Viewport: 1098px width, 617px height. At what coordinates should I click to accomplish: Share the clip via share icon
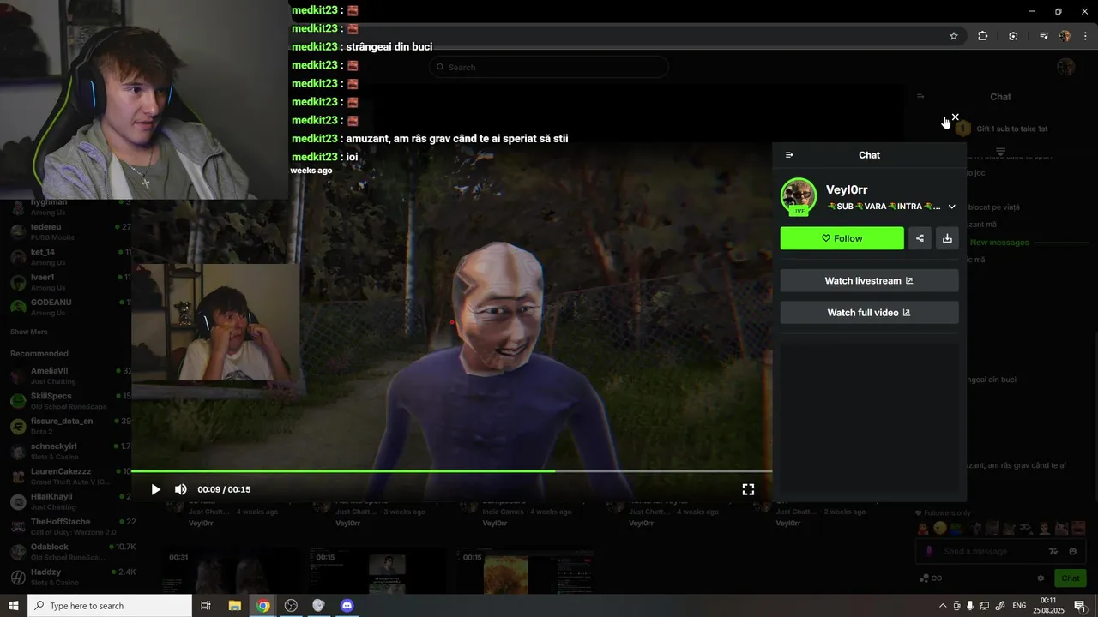pyautogui.click(x=920, y=238)
